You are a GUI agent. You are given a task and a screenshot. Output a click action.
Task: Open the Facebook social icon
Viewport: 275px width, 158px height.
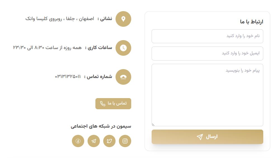[x=78, y=141]
